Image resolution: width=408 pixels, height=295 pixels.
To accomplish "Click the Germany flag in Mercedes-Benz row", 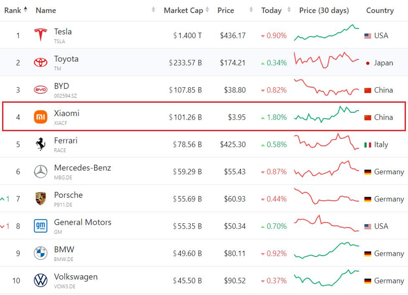I will (x=368, y=172).
